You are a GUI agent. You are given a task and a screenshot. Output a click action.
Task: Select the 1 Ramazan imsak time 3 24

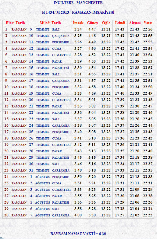(x=78, y=29)
